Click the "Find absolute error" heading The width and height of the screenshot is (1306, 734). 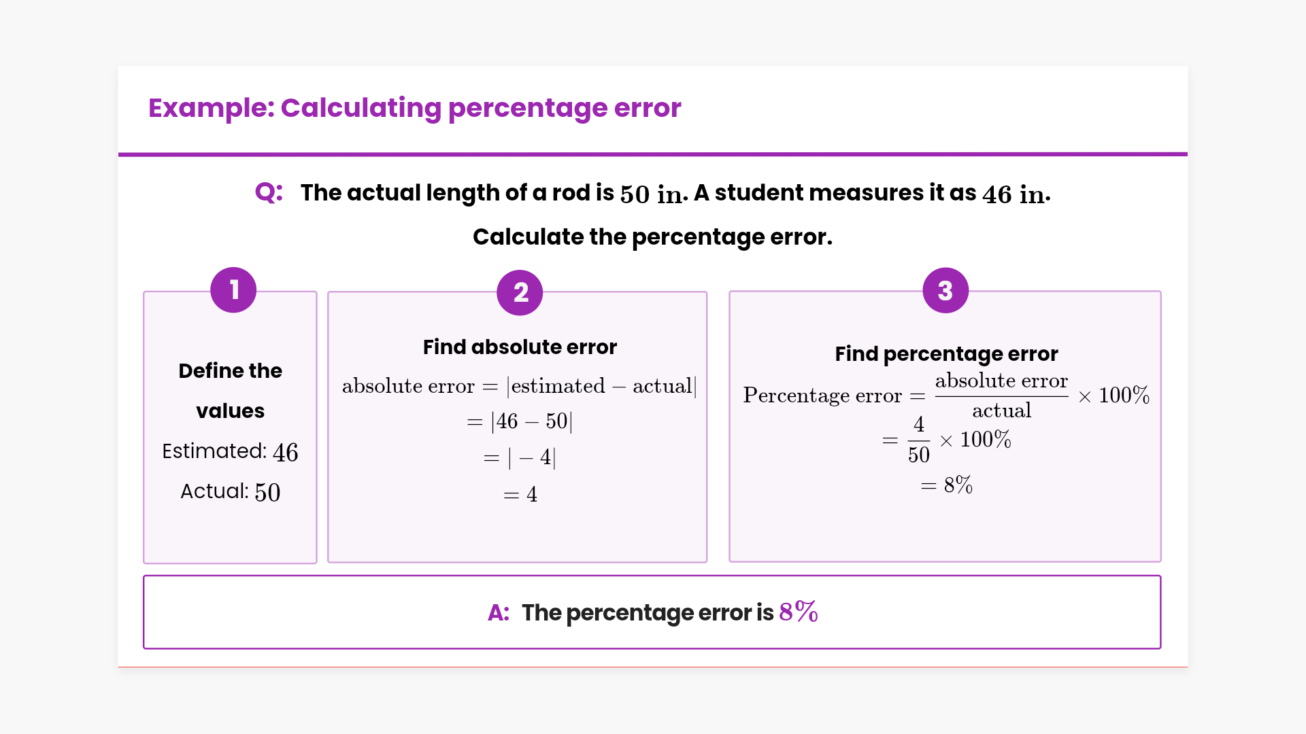(520, 347)
